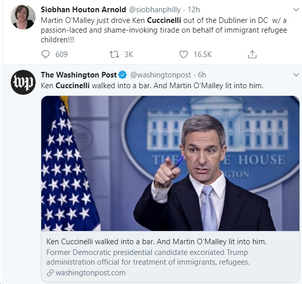The width and height of the screenshot is (302, 284).
Task: Open the Ken Cuccinelli article photo
Action: tap(170, 163)
